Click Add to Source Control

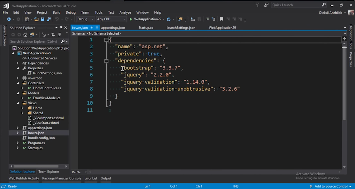330,186
